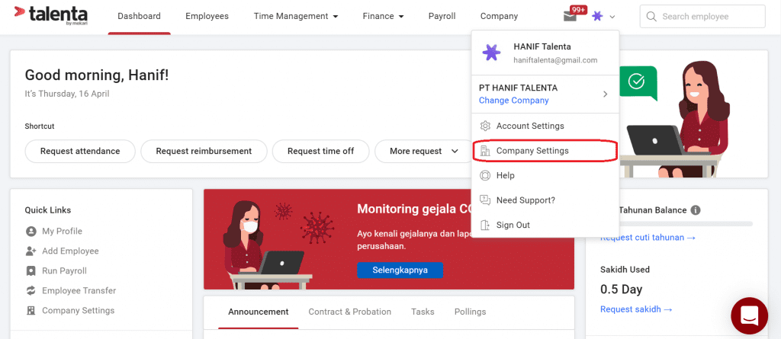Click the Add Employee person-plus icon
This screenshot has width=781, height=339.
click(x=31, y=251)
